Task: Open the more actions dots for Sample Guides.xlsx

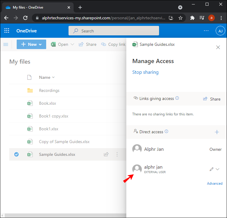Action: pos(117,154)
